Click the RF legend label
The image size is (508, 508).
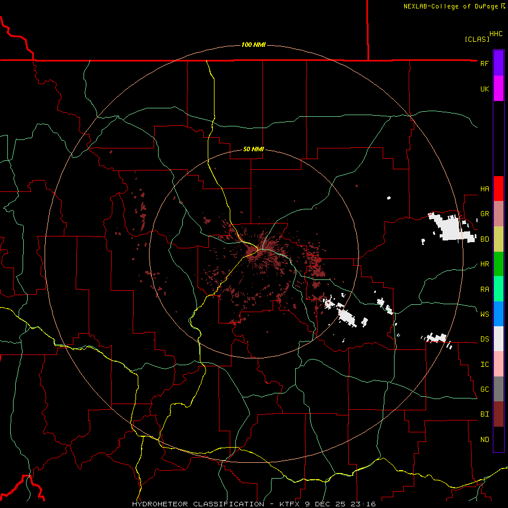484,63
